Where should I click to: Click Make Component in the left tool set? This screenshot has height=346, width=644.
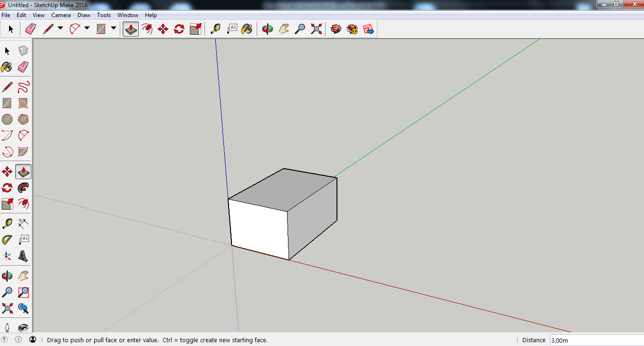tap(23, 51)
